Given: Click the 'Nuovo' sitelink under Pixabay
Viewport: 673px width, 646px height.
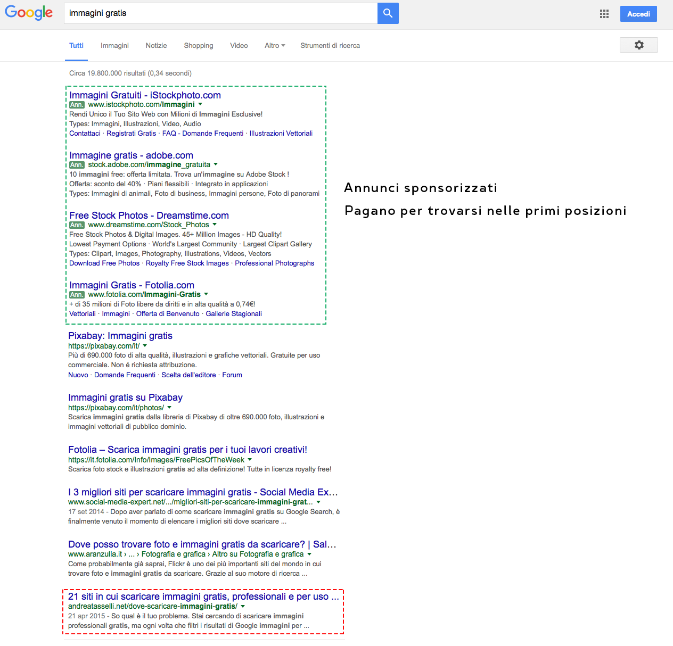Looking at the screenshot, I should click(78, 375).
